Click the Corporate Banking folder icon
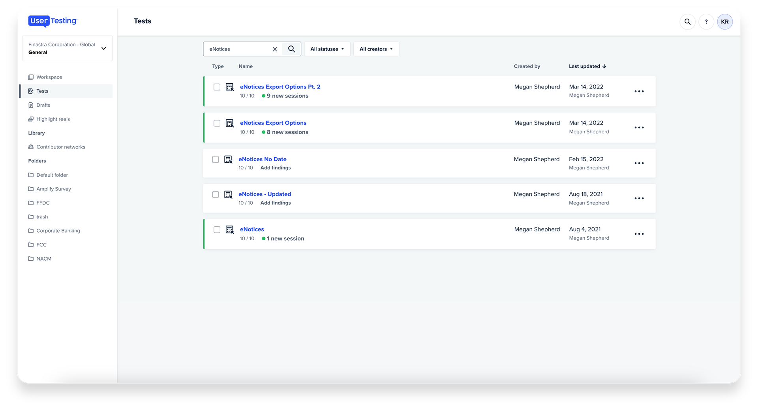758x410 pixels. 31,231
